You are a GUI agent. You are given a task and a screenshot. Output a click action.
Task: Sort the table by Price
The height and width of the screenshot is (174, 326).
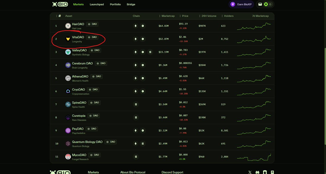(x=183, y=16)
